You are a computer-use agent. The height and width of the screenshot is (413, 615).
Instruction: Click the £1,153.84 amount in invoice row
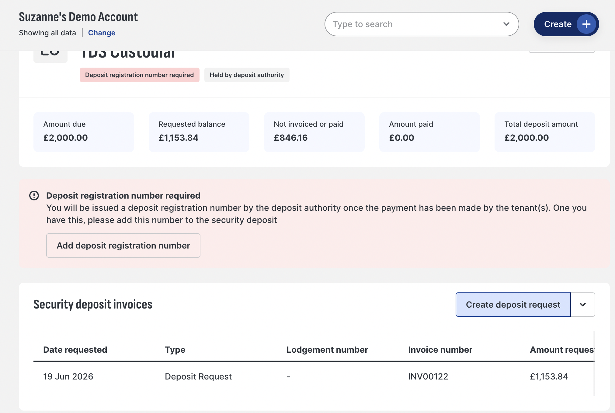coord(549,376)
